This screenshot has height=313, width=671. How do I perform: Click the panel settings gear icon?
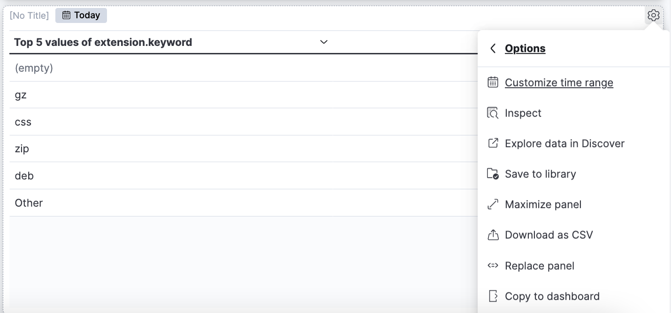tap(653, 15)
